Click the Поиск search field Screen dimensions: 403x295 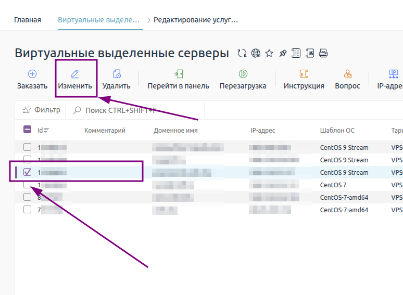(x=135, y=110)
